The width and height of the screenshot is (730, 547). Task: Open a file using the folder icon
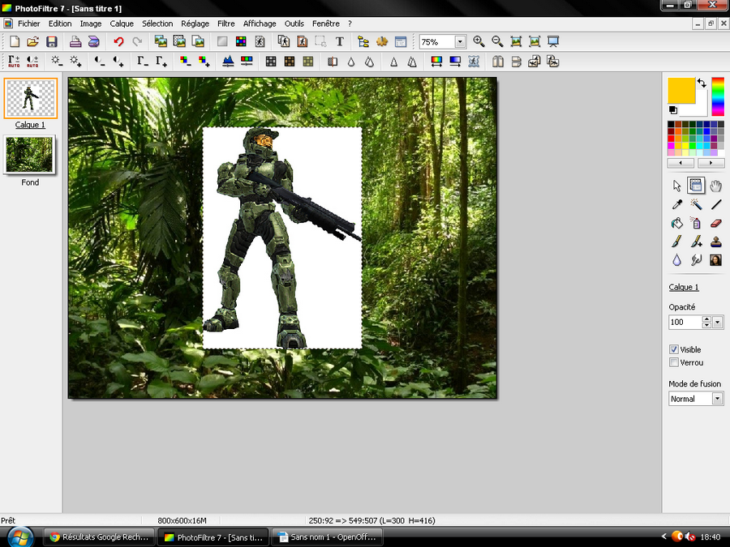coord(32,42)
